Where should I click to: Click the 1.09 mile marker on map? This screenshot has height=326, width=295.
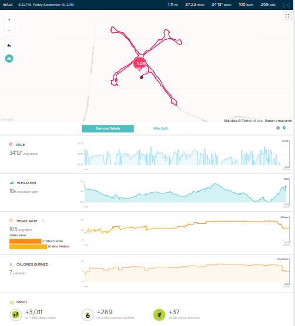(140, 64)
